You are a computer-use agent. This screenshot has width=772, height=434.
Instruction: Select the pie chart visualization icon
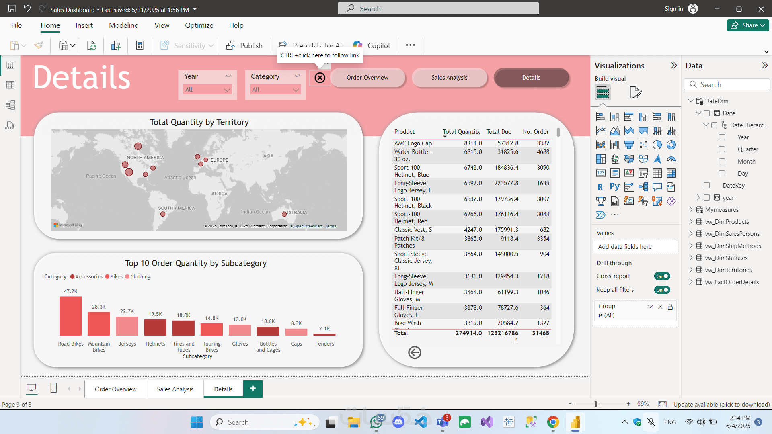[x=657, y=145]
